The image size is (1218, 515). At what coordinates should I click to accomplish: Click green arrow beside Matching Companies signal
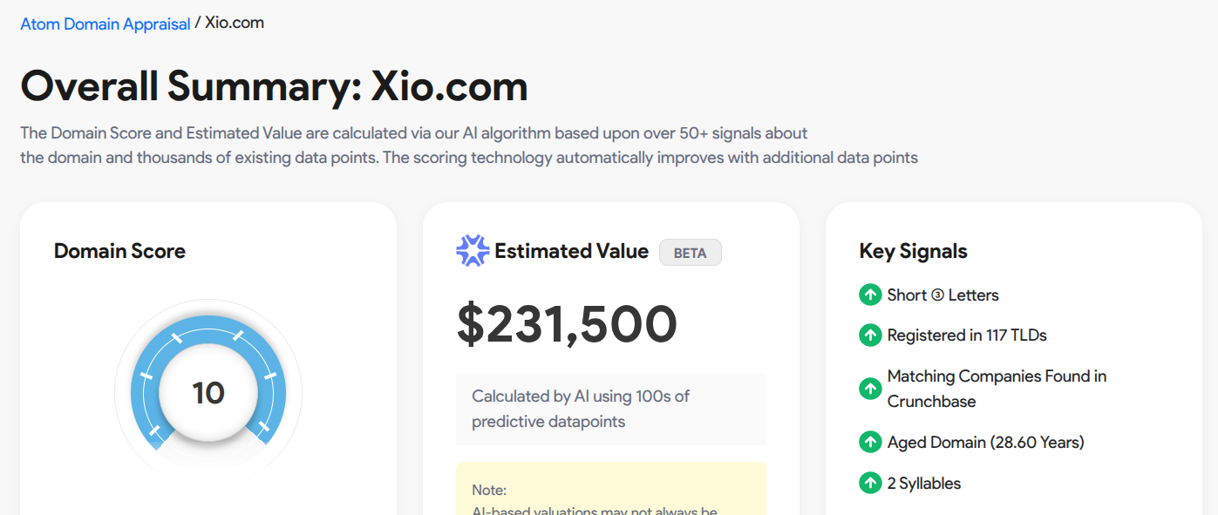870,389
